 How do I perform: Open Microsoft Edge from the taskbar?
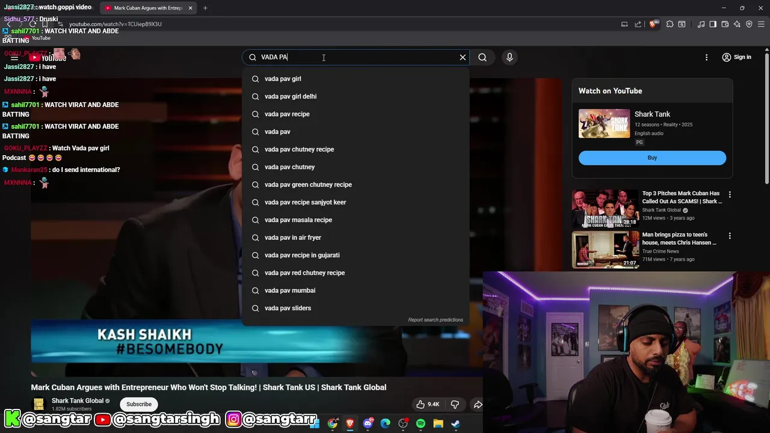(386, 423)
